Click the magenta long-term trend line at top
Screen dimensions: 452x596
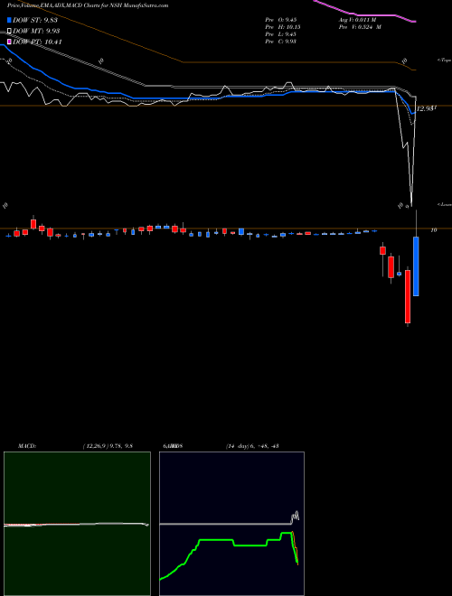coord(365,12)
